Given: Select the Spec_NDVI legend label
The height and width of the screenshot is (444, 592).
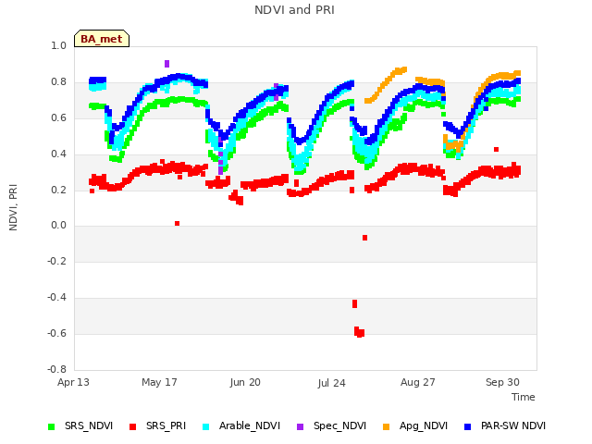Looking at the screenshot, I should coord(339,425).
